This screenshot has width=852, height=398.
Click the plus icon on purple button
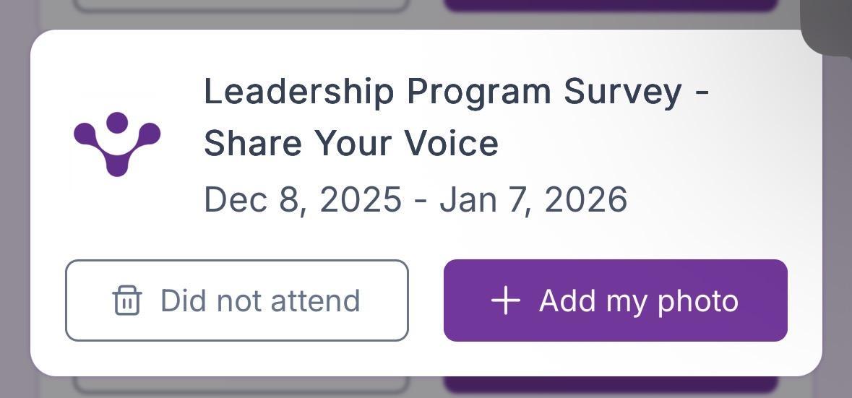click(506, 300)
